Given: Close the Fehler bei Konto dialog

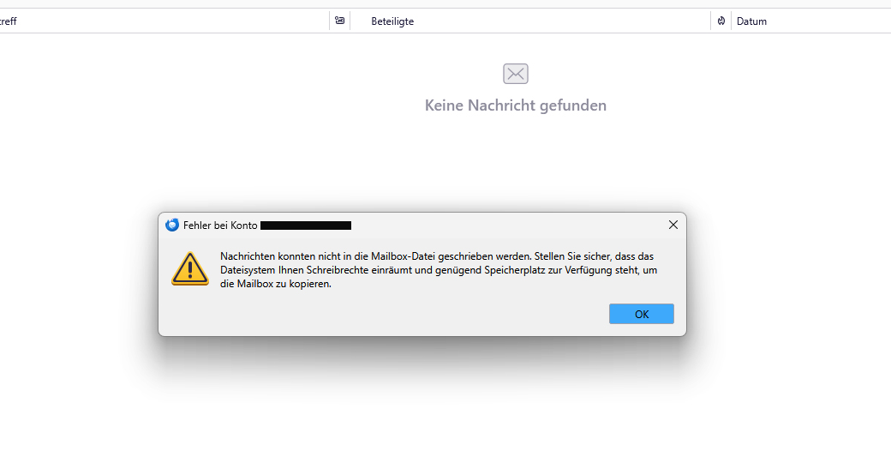Looking at the screenshot, I should coord(673,225).
